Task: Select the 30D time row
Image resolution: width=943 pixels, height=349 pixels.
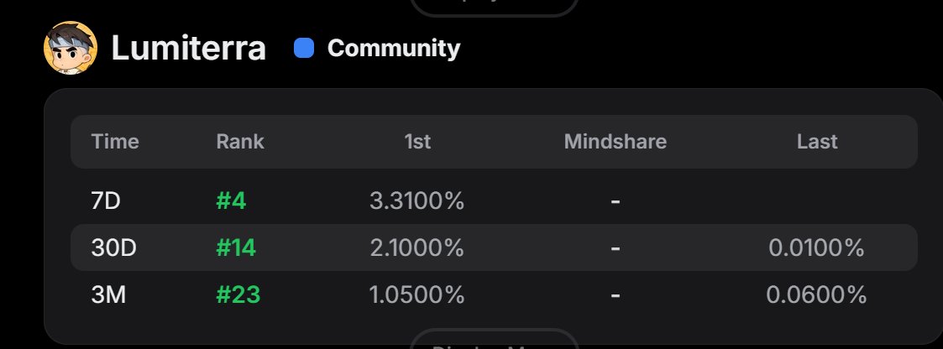Action: pyautogui.click(x=113, y=248)
